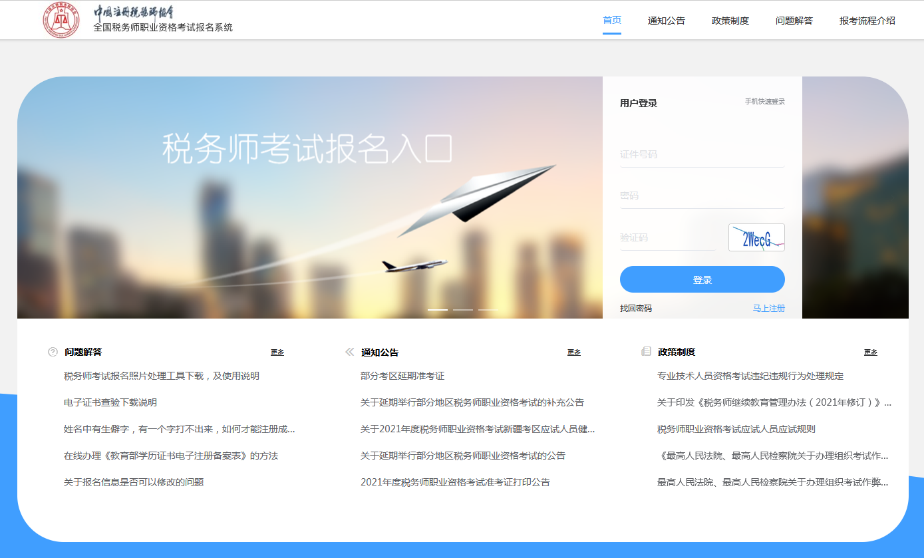Click the China Certified Tax Agents Association logo
Screen dimensions: 924x558
pyautogui.click(x=61, y=20)
